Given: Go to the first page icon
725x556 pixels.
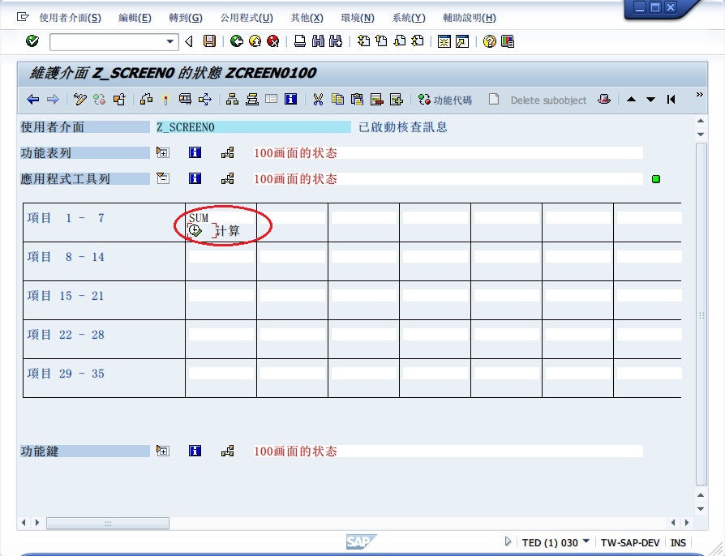Looking at the screenshot, I should pyautogui.click(x=364, y=41).
